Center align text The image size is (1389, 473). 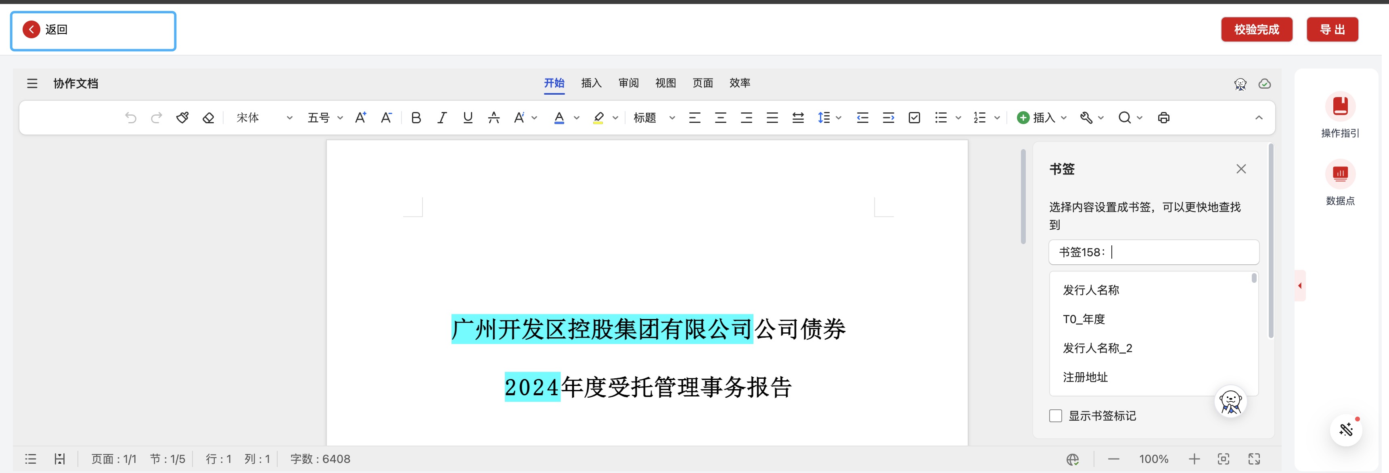720,117
